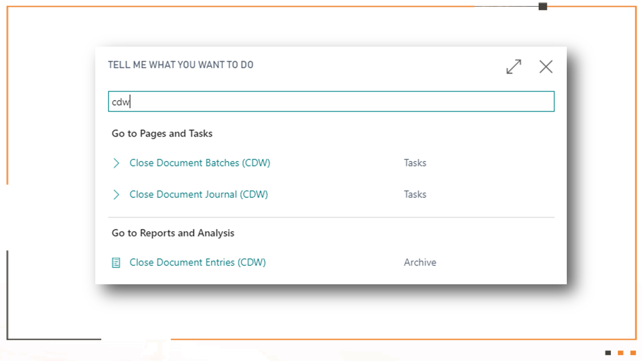Click the 'Go to Pages and Tasks' heading
This screenshot has height=361, width=642.
pyautogui.click(x=162, y=134)
